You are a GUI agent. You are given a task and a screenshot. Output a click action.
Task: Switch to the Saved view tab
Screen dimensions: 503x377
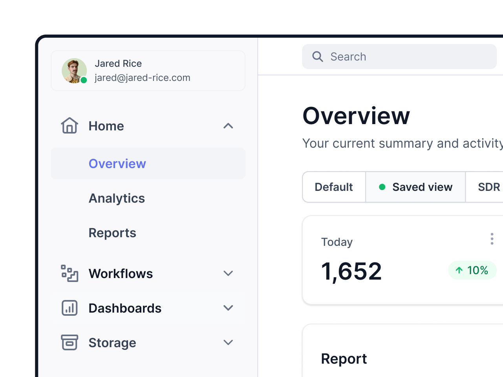click(415, 187)
